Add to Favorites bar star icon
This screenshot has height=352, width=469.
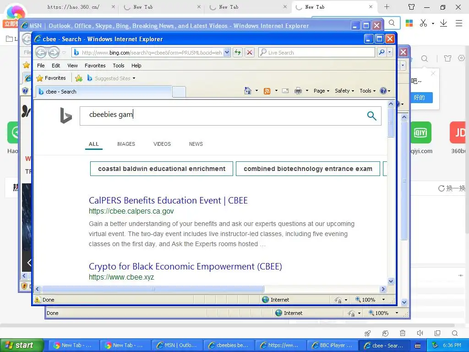click(79, 78)
